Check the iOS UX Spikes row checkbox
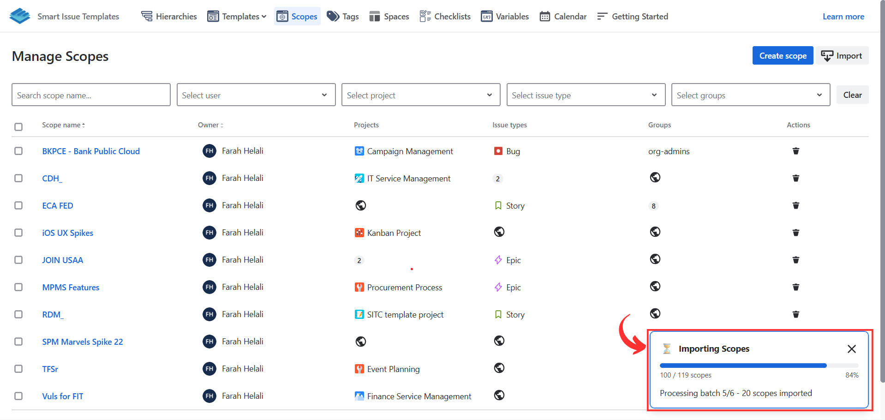885x420 pixels. point(18,233)
